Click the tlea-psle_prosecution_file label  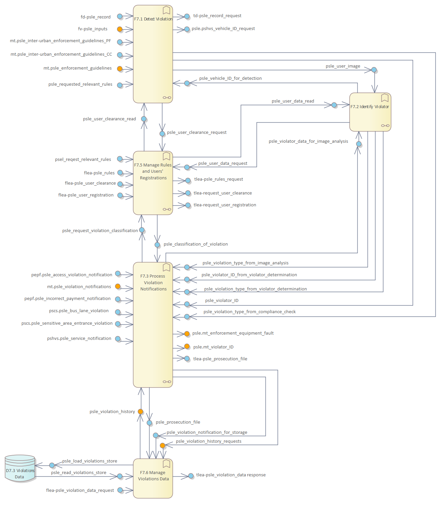tap(220, 359)
